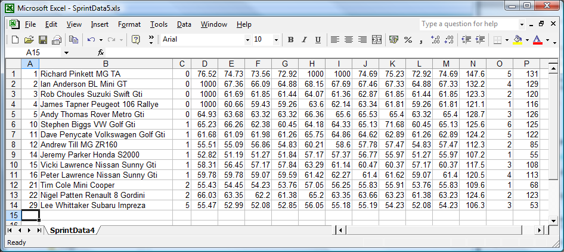Click the Excel document icon beside File
The height and width of the screenshot is (252, 564).
click(x=14, y=24)
